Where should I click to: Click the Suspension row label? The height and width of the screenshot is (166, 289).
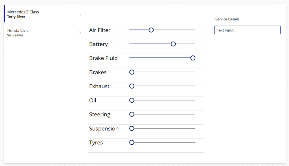pos(104,129)
